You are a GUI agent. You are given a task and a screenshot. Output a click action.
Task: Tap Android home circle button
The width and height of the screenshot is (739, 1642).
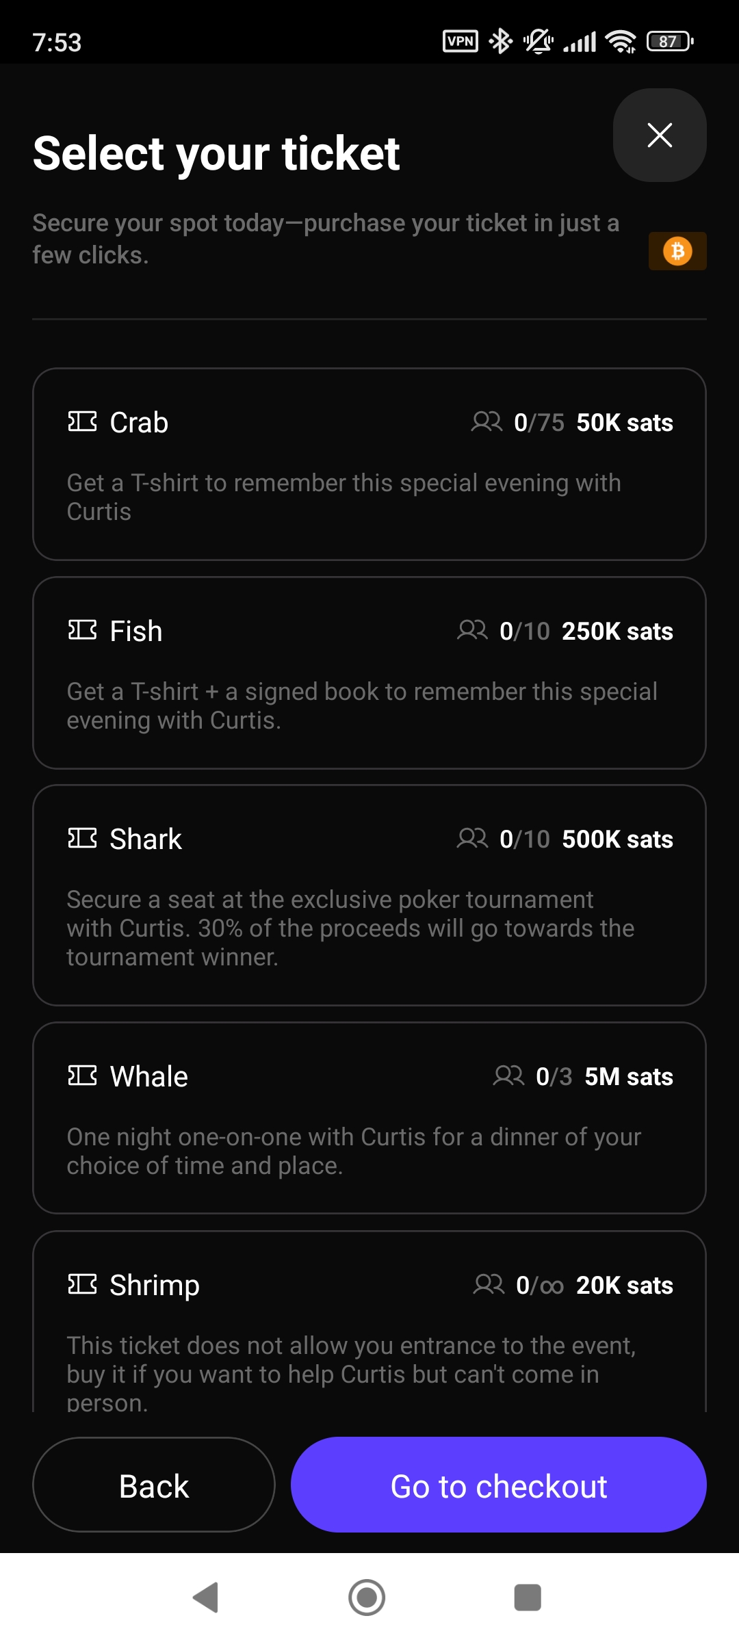[x=367, y=1598]
